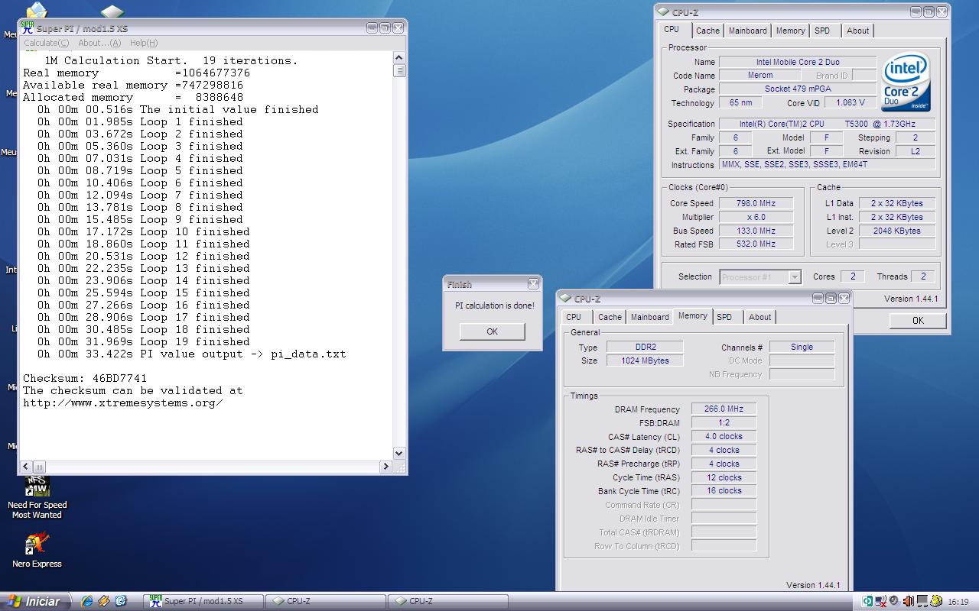Click Super PI horizontal scrollbar left arrow
Screen dimensions: 979x611
click(x=26, y=466)
